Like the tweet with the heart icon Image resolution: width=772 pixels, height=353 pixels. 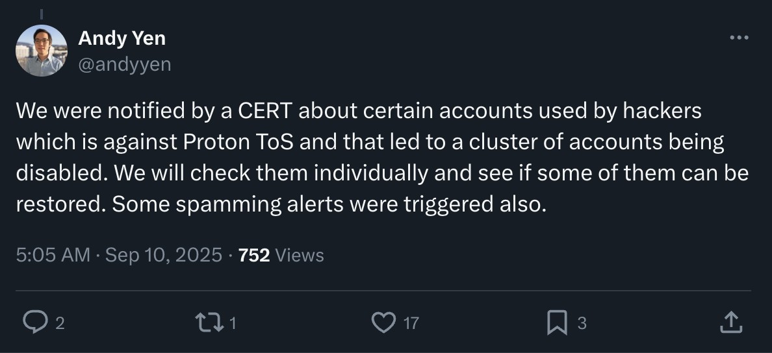pos(384,322)
